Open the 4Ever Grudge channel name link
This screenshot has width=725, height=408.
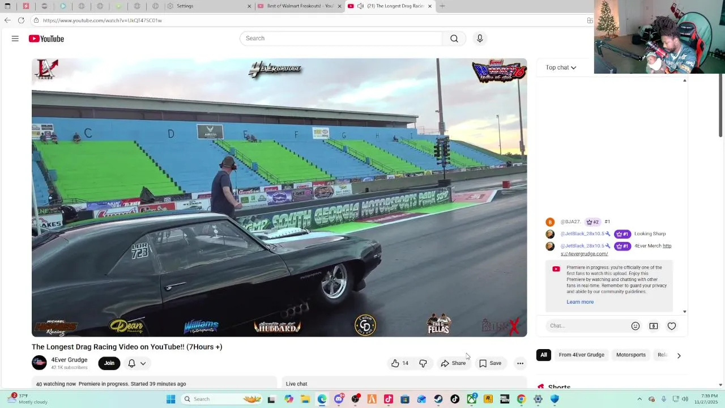point(69,360)
